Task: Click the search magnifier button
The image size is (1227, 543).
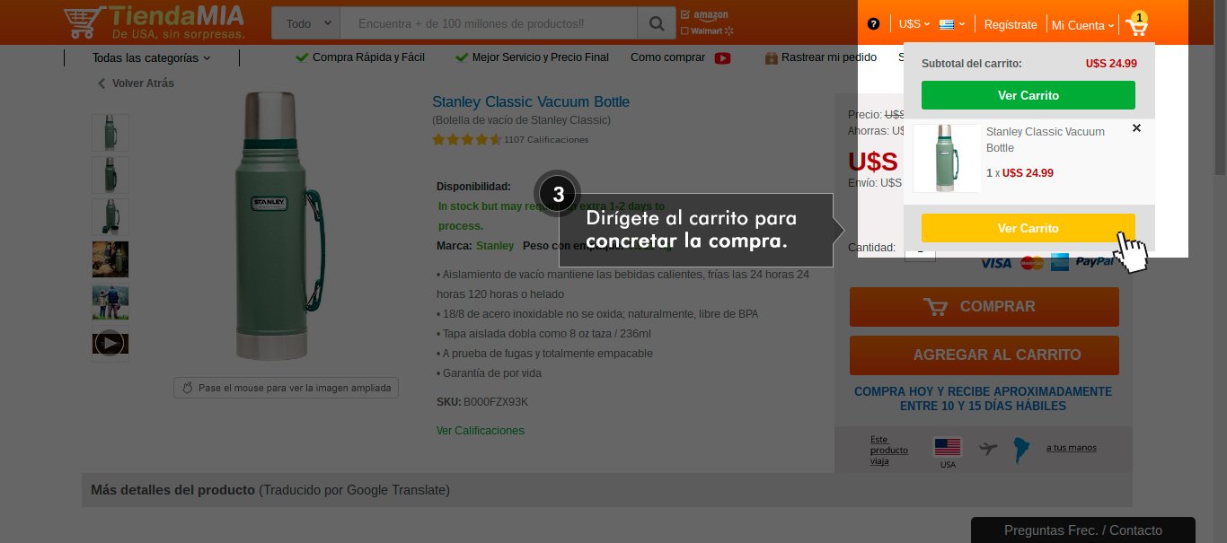Action: pos(658,23)
